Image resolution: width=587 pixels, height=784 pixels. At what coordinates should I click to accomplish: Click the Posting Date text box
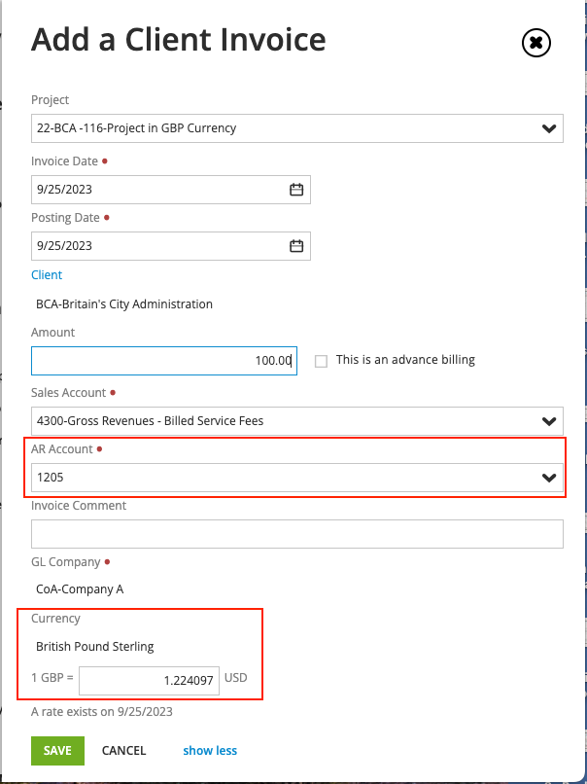click(x=155, y=245)
